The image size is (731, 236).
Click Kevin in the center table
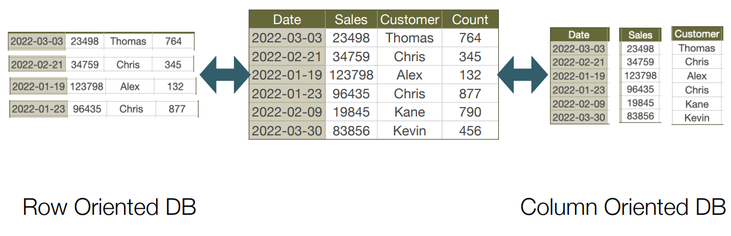click(x=409, y=131)
